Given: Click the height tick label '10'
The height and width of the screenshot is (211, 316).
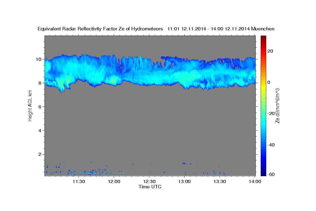Looking at the screenshot, I should click(39, 59).
